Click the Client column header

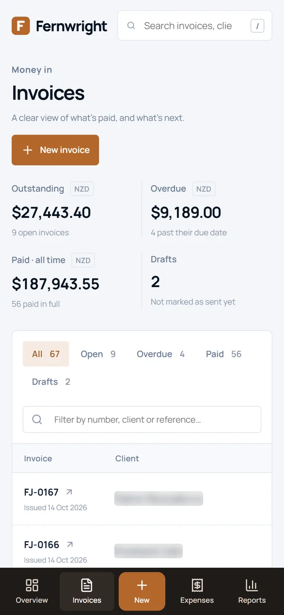127,458
